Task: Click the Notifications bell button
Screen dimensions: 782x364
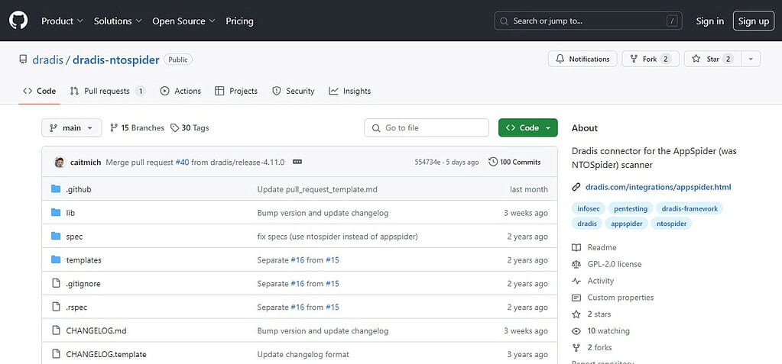Action: (582, 59)
